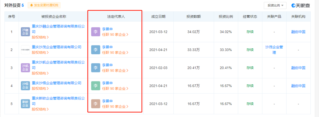Click 李景申 name in row 1
The height and width of the screenshot is (117, 319).
(107, 29)
